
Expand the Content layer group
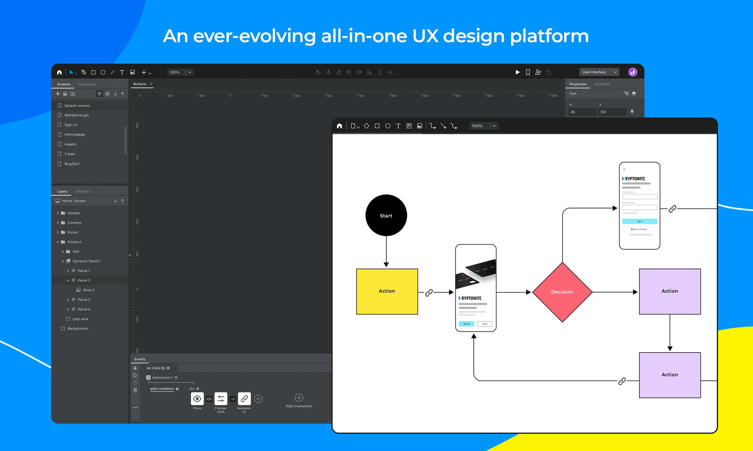pyautogui.click(x=58, y=223)
